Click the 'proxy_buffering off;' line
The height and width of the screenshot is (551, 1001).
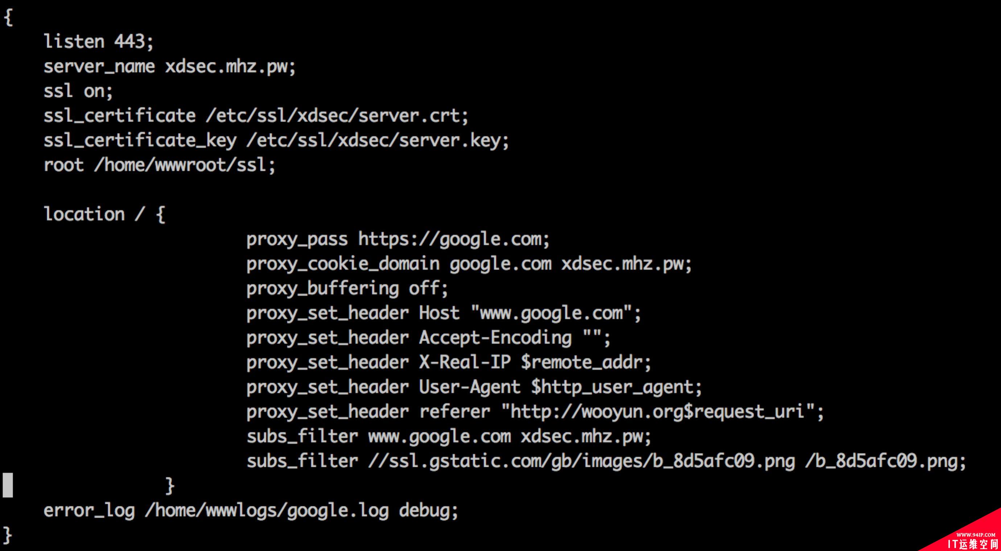[x=347, y=289]
